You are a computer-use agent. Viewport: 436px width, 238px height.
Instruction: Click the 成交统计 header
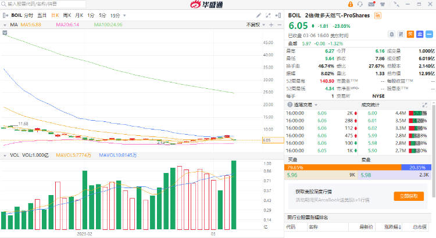[x=370, y=104]
